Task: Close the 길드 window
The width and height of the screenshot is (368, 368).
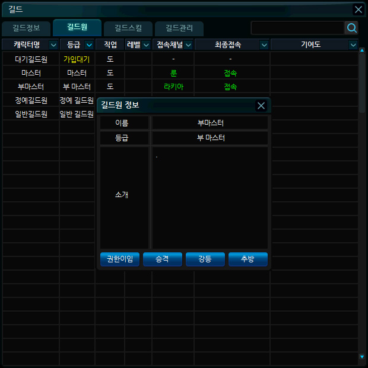Action: coord(358,9)
